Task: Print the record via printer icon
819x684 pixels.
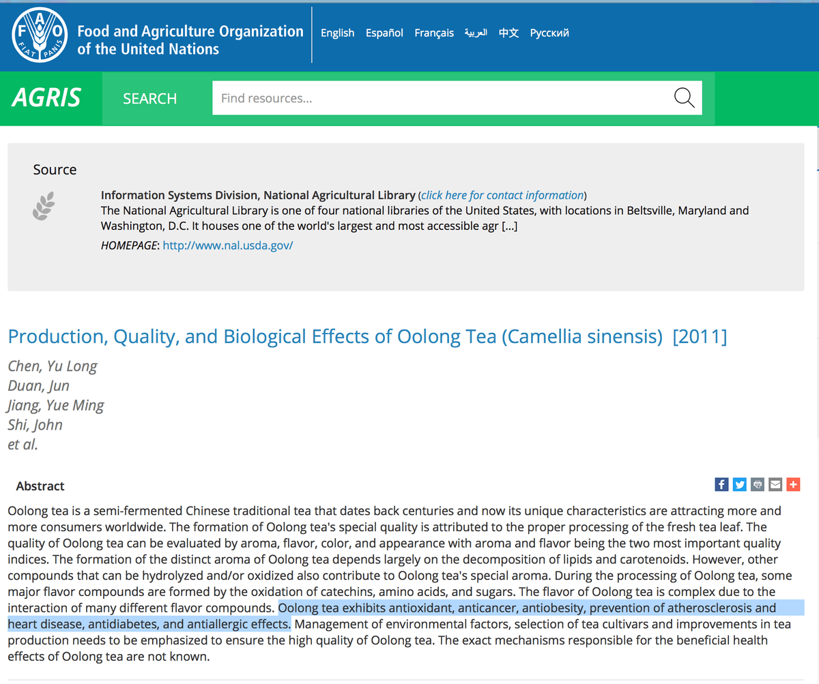Action: pos(757,484)
